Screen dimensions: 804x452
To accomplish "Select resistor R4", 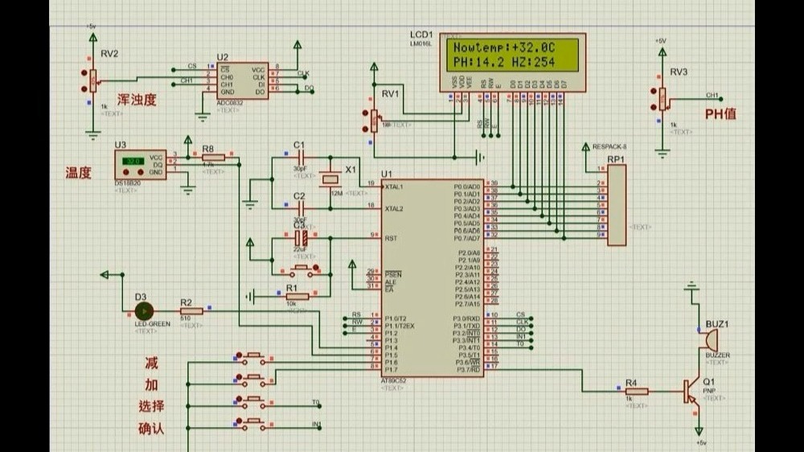I will coord(637,392).
